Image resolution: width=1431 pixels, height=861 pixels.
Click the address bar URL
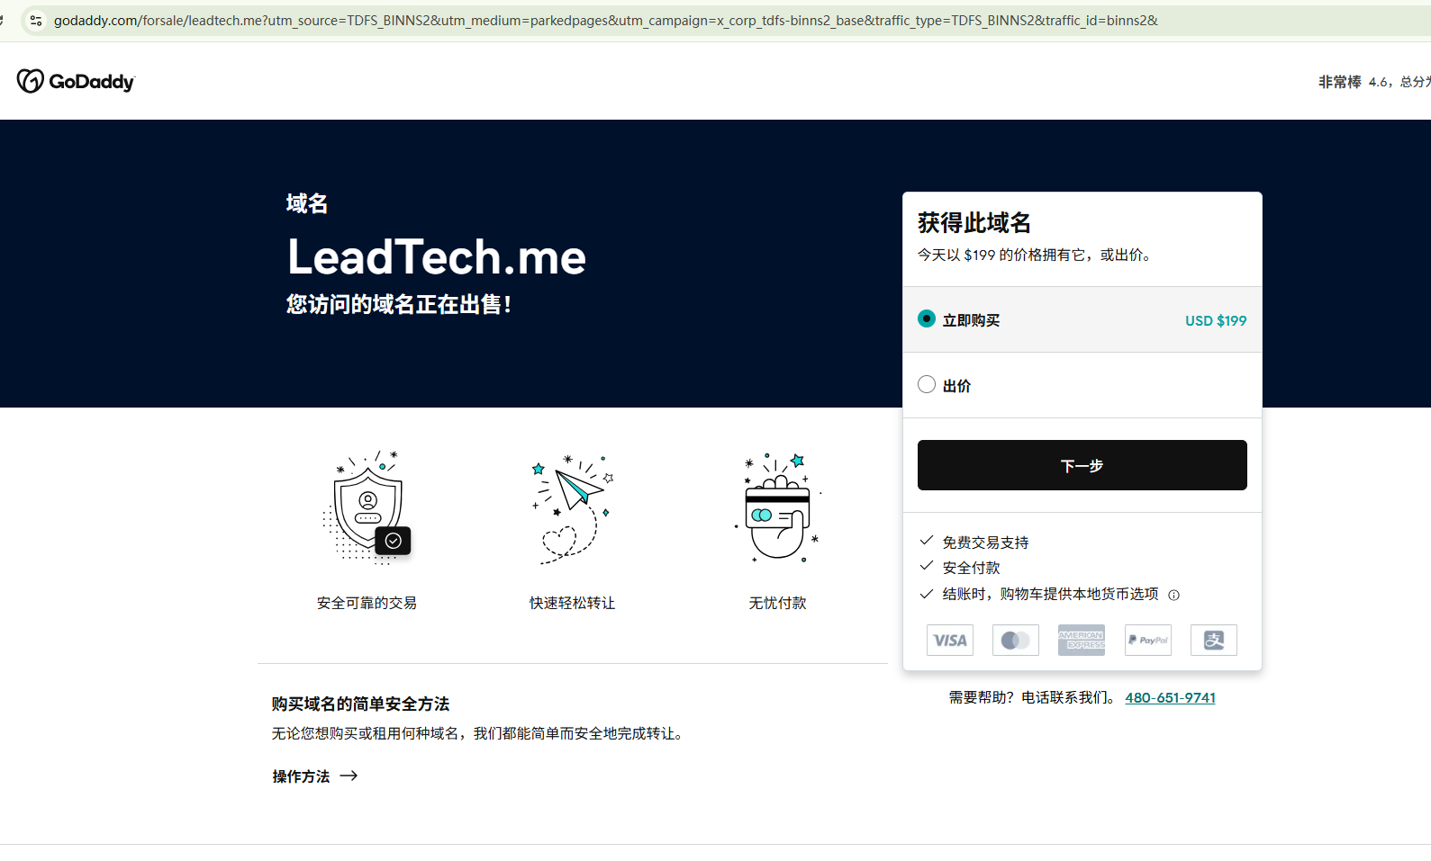pyautogui.click(x=605, y=20)
